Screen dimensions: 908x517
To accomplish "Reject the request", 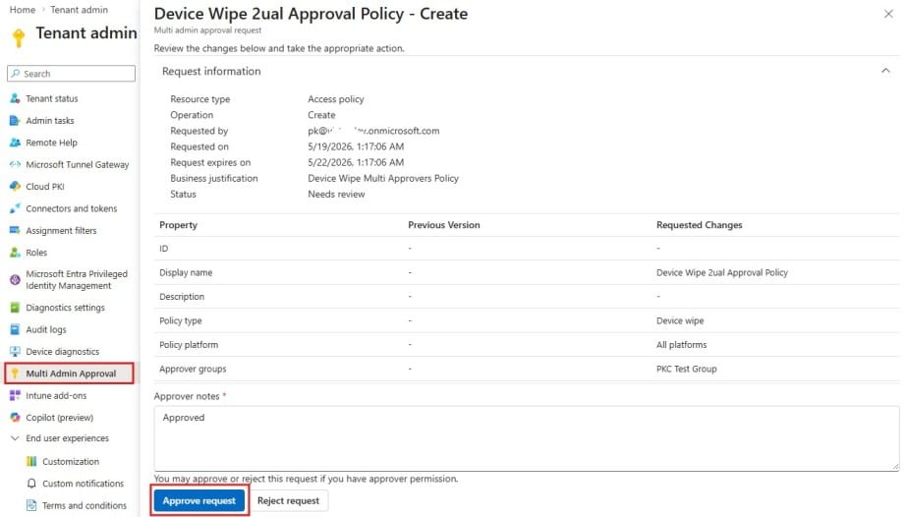I will (x=288, y=501).
